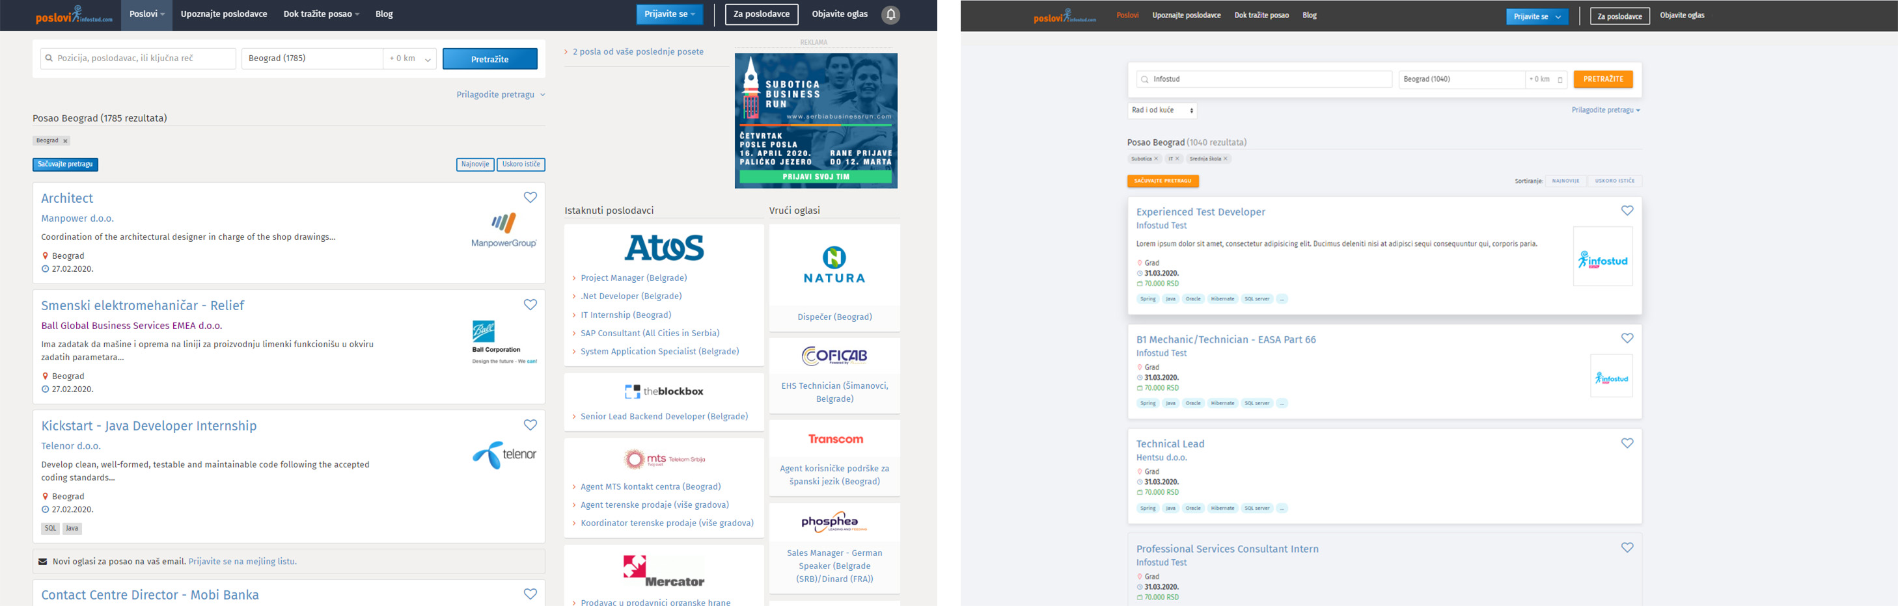The width and height of the screenshot is (1898, 606).
Task: Expand Prijavite se dropdown on left page
Action: 670,14
